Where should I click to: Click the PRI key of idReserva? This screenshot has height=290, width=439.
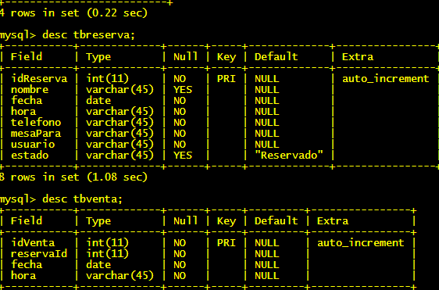(227, 78)
